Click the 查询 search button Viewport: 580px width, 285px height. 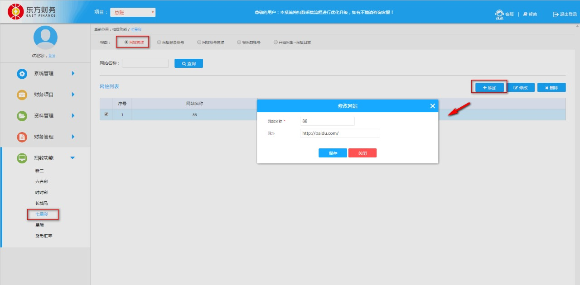click(x=188, y=64)
